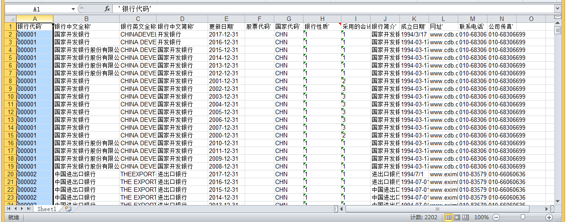The image size is (566, 222).
Task: Go to the previous sheet tab arrow
Action: point(16,209)
